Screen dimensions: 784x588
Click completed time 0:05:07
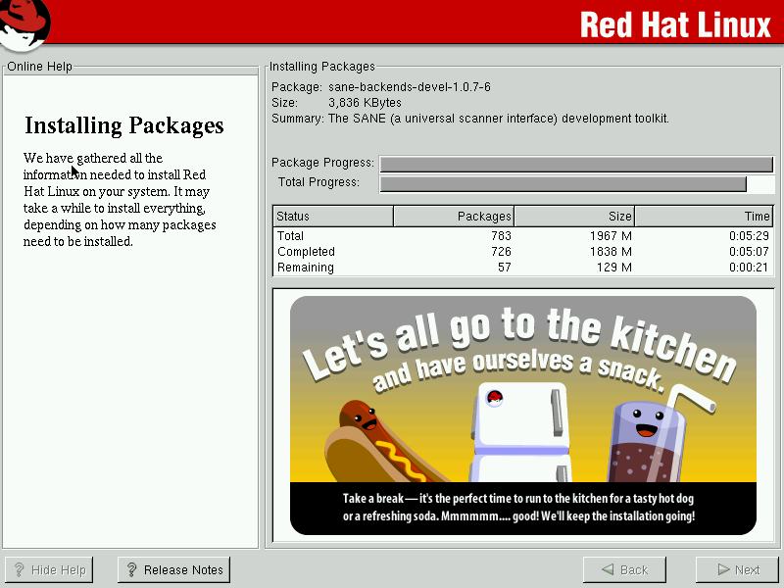749,252
